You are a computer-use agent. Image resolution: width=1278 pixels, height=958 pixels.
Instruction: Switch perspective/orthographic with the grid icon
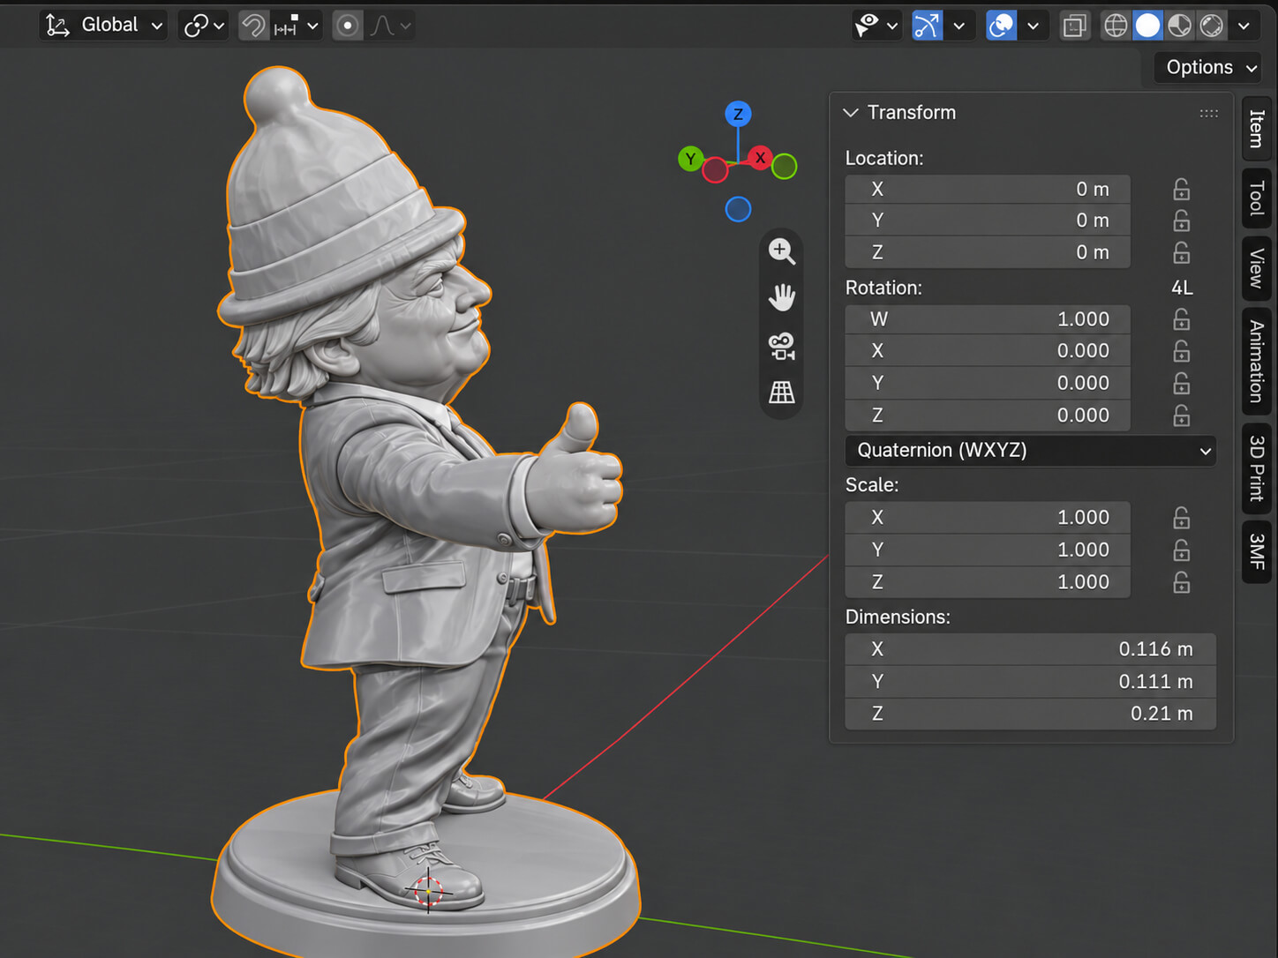(x=781, y=393)
